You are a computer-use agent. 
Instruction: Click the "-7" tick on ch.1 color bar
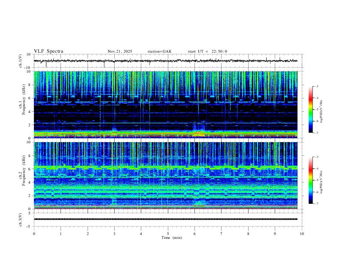(x=316, y=133)
